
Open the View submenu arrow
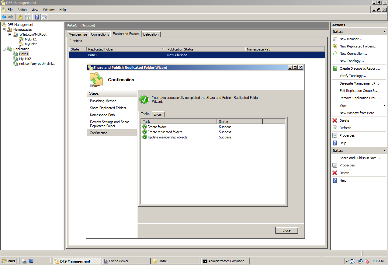[x=385, y=106]
